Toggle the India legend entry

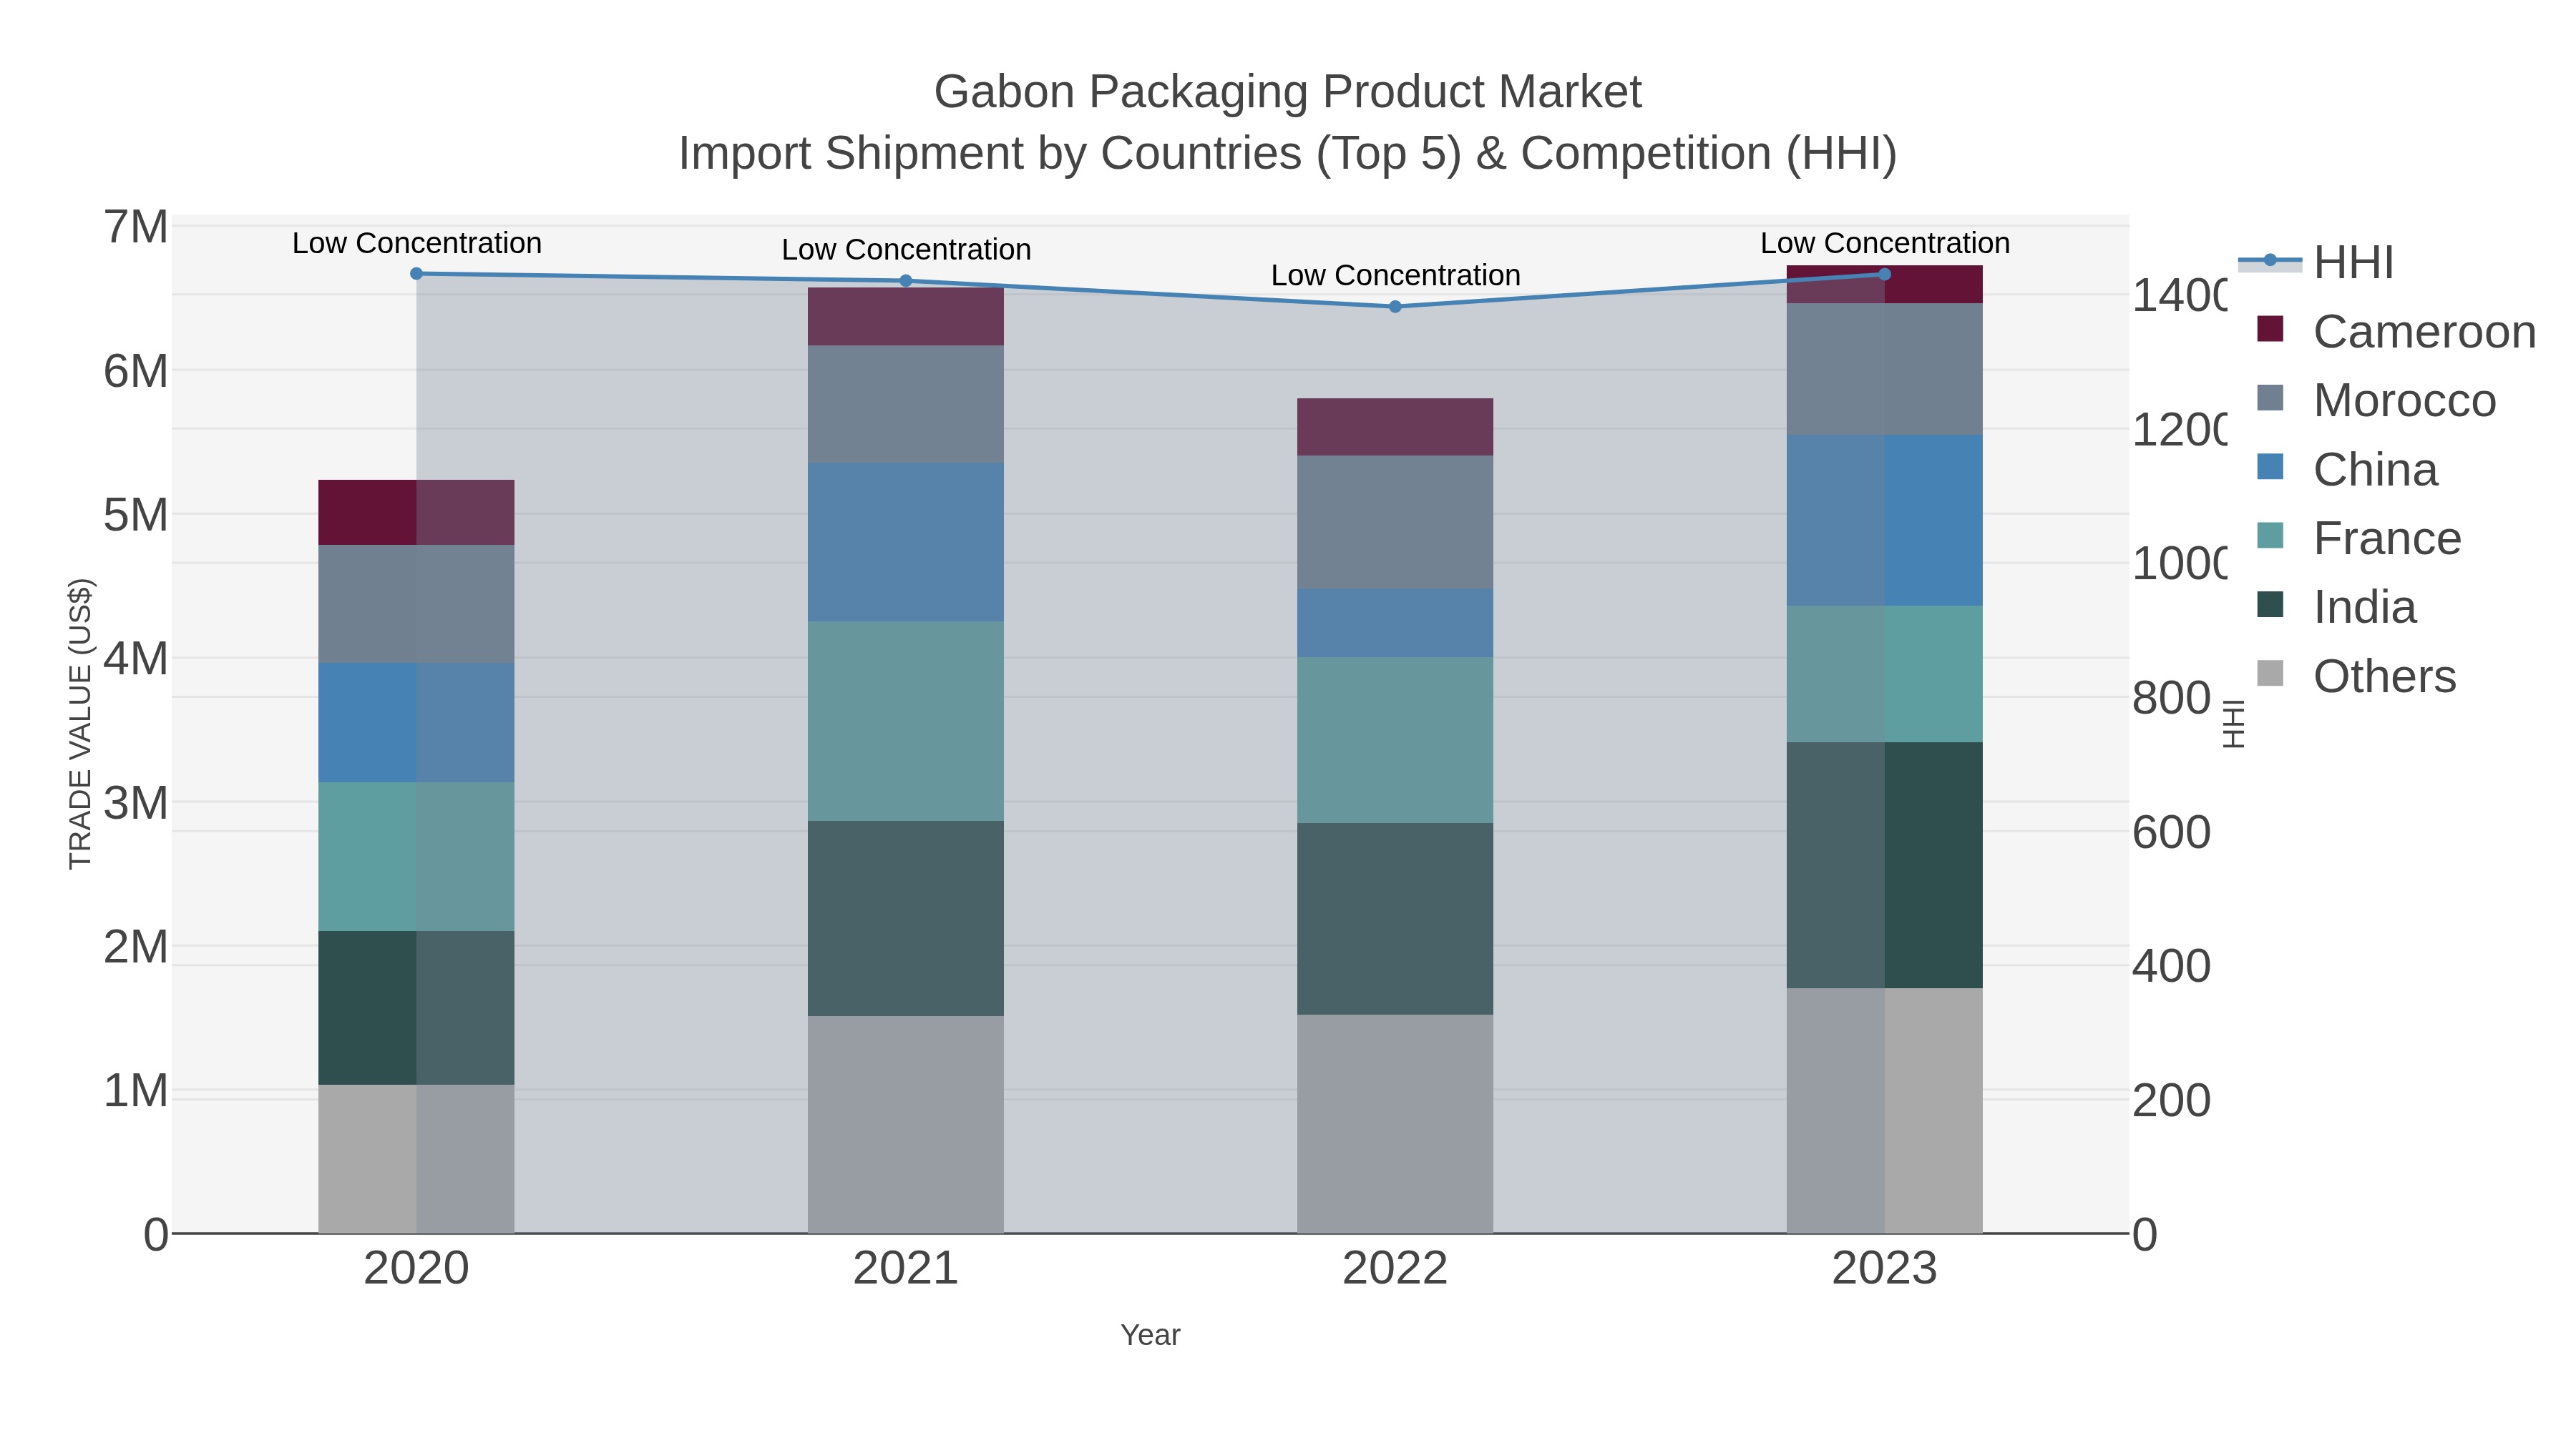pos(2337,608)
